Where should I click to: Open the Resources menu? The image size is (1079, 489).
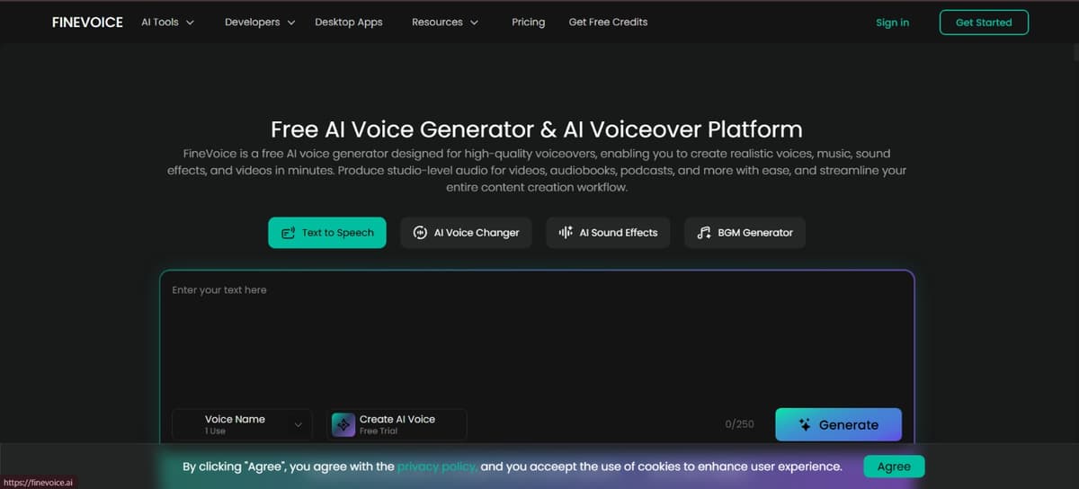tap(445, 22)
